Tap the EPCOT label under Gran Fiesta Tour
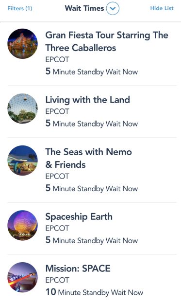Image resolution: width=181 pixels, height=304 pixels. coord(57,59)
